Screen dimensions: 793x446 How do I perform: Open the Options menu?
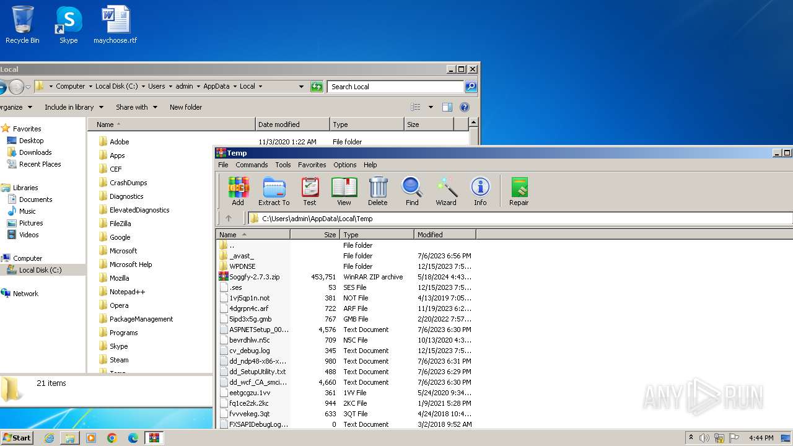[345, 165]
